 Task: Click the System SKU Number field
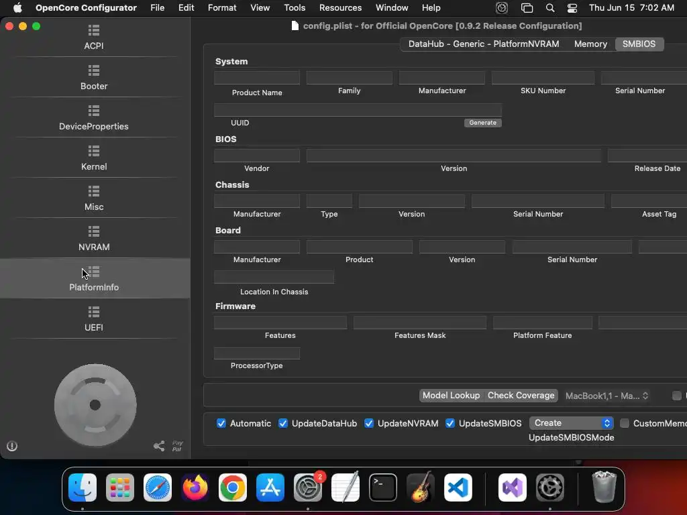click(x=543, y=78)
